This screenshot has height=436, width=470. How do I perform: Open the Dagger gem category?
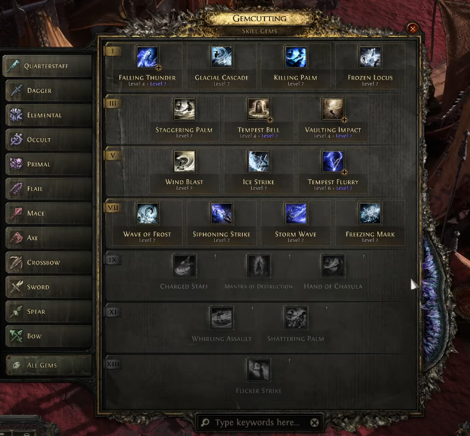[x=49, y=90]
